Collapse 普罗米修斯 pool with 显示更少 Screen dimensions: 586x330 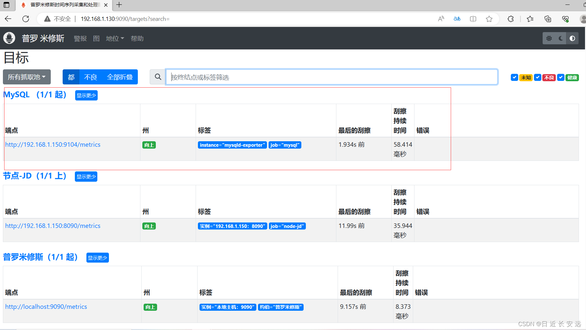click(x=97, y=258)
